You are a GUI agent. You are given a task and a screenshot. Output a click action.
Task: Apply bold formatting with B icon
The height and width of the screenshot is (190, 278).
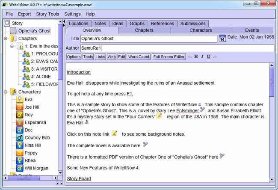[x=196, y=56]
